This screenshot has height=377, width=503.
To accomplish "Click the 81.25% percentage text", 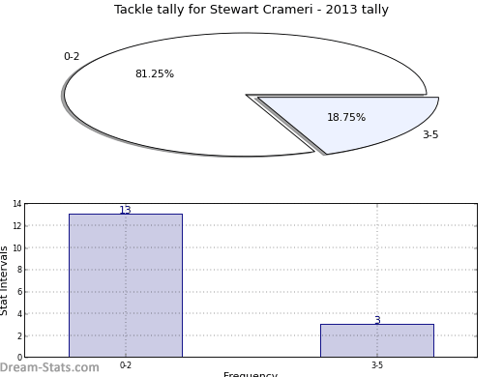I will (x=155, y=73).
